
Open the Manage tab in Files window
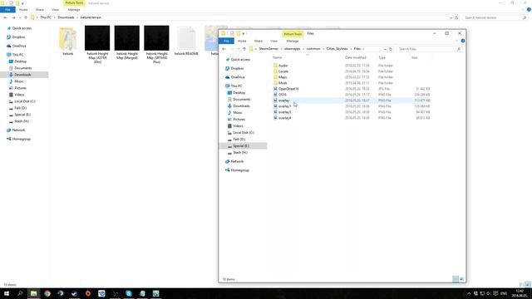pos(292,41)
